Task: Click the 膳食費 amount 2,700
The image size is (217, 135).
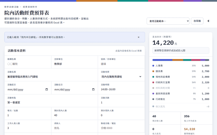Action: 205,71
